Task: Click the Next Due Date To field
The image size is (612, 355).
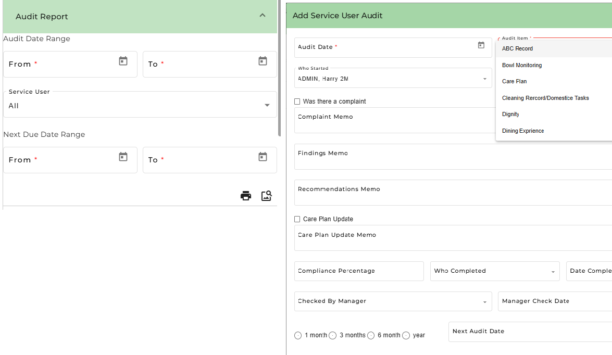Action: (210, 160)
